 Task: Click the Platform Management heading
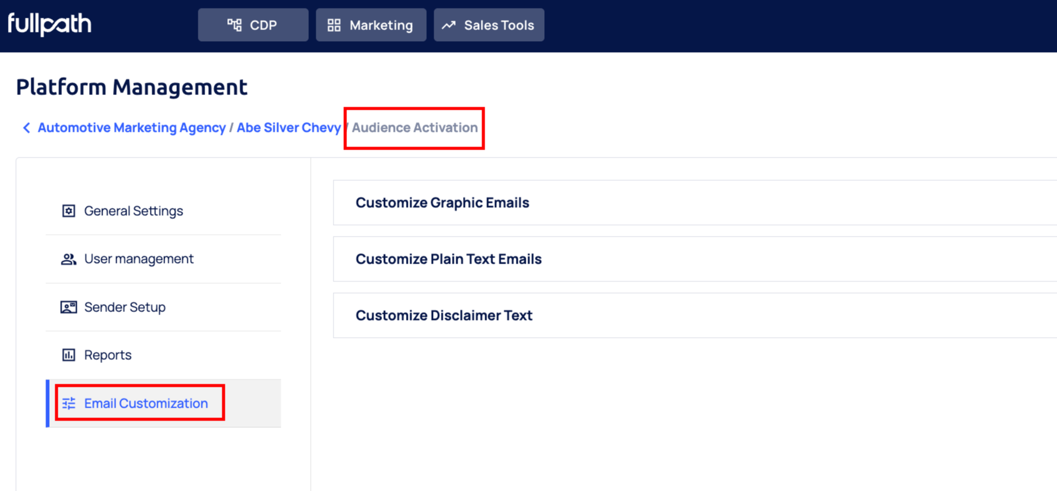[x=131, y=87]
